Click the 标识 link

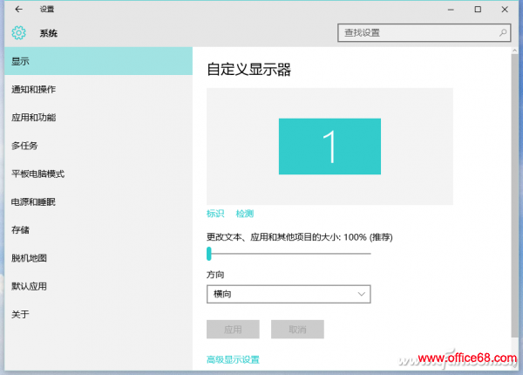[x=215, y=214]
